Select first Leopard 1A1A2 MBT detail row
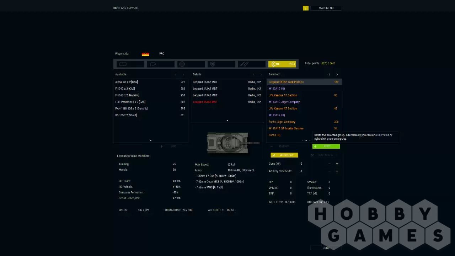 pos(227,82)
